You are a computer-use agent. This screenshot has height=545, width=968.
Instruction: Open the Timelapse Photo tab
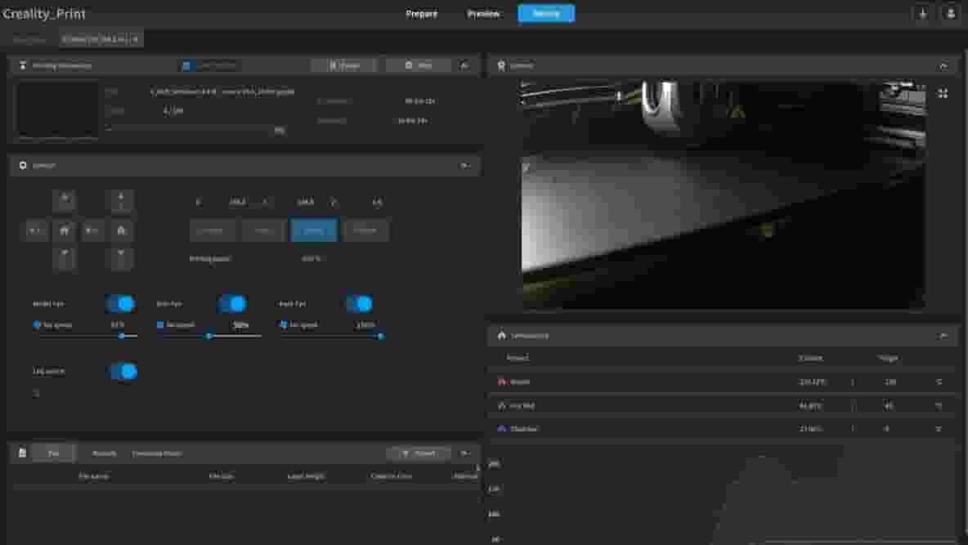pos(157,453)
